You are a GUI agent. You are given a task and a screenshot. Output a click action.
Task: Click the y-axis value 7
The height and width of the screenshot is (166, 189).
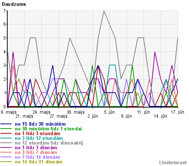click(x=5, y=11)
